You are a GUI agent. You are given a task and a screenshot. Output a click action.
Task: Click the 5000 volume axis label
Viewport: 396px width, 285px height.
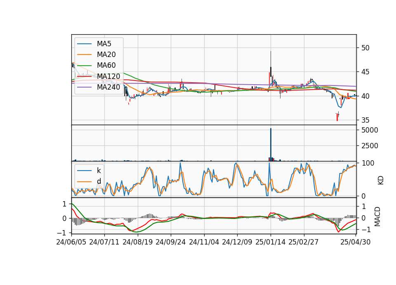tap(370, 130)
